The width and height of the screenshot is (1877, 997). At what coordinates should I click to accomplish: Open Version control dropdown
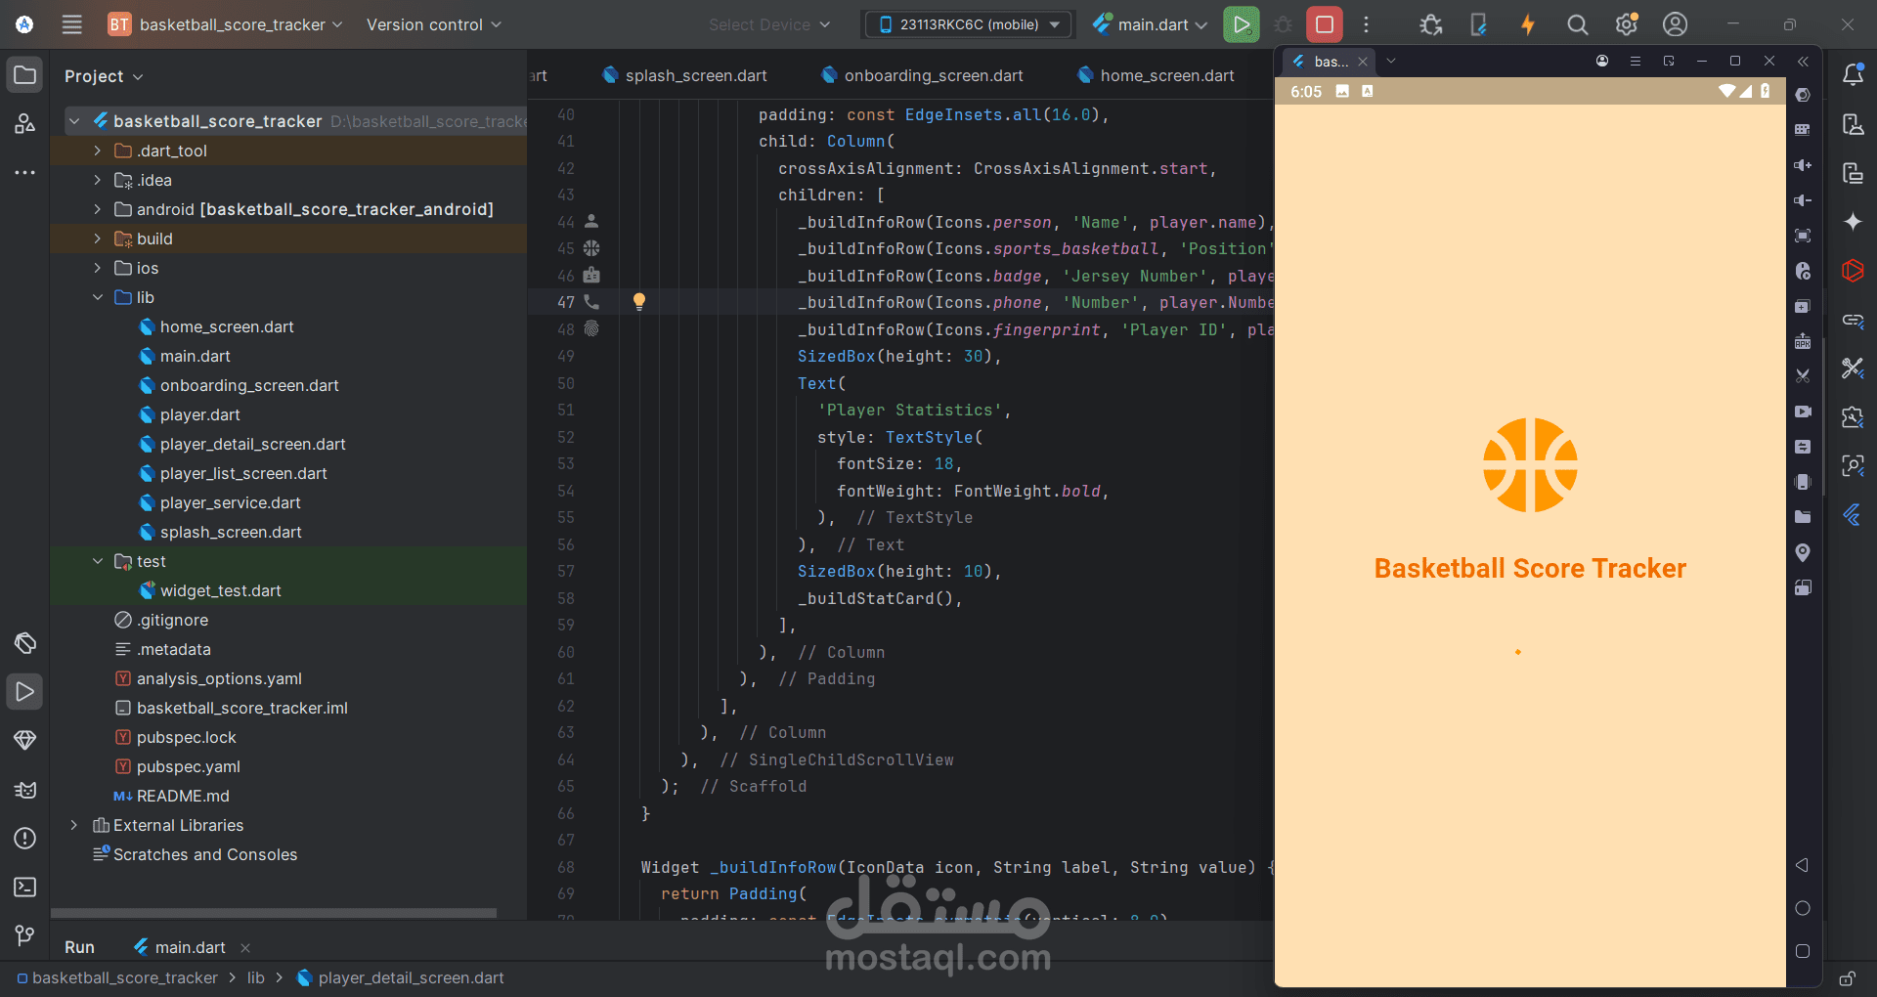pyautogui.click(x=434, y=24)
